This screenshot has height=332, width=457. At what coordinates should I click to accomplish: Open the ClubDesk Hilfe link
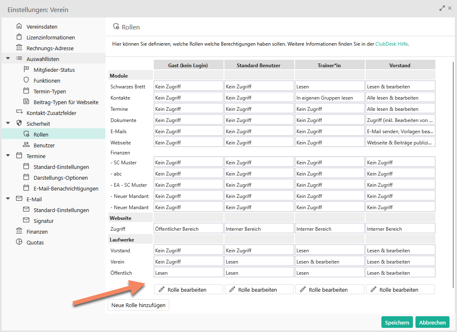click(x=391, y=44)
